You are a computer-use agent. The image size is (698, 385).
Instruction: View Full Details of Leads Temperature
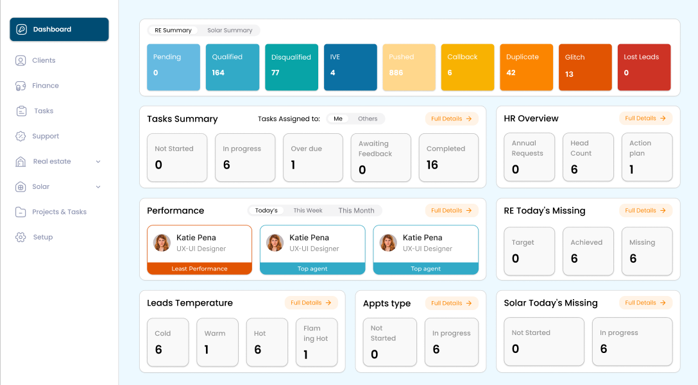coord(311,303)
